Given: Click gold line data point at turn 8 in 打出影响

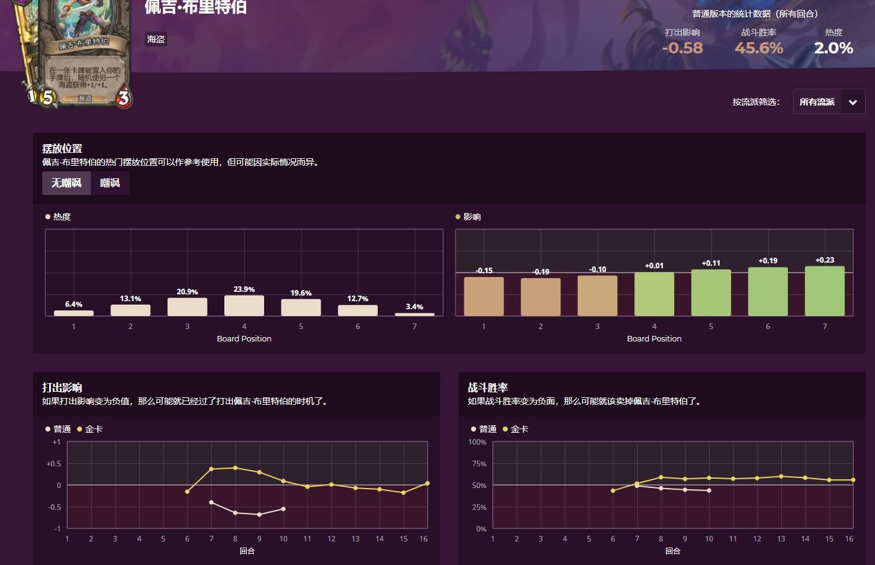Looking at the screenshot, I should [235, 468].
